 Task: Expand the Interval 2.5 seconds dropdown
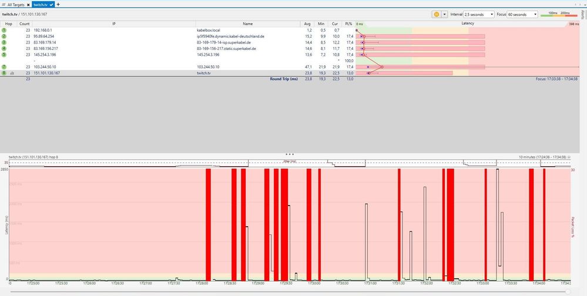click(x=478, y=14)
